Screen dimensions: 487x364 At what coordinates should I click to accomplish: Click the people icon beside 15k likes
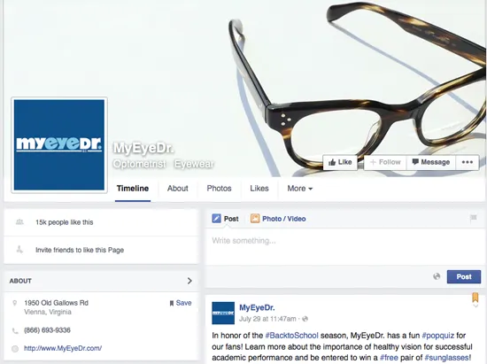tap(19, 222)
